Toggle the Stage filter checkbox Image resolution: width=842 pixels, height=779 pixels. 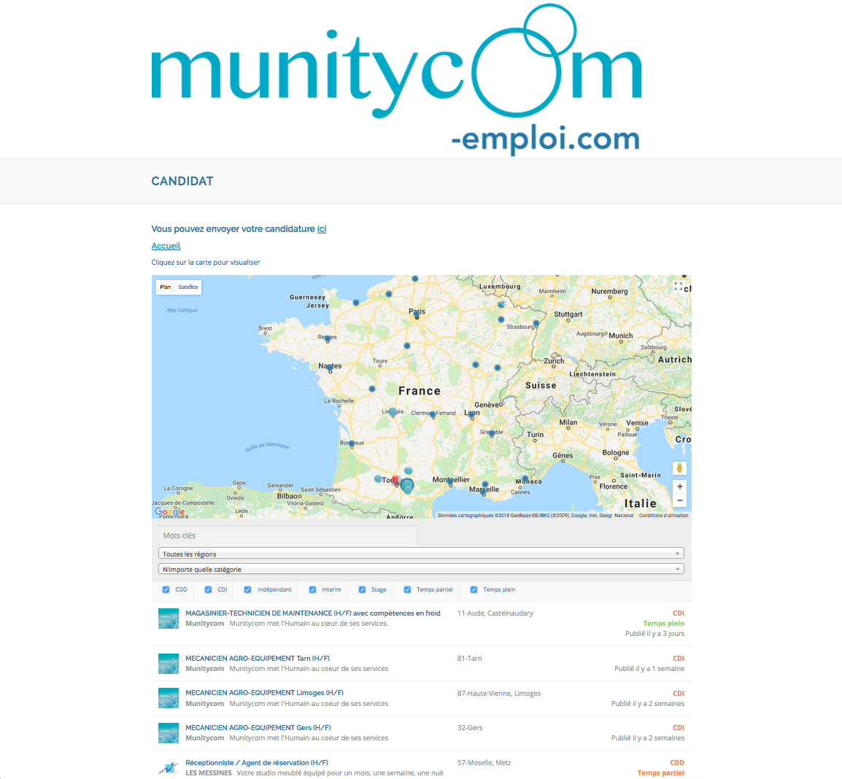click(362, 589)
